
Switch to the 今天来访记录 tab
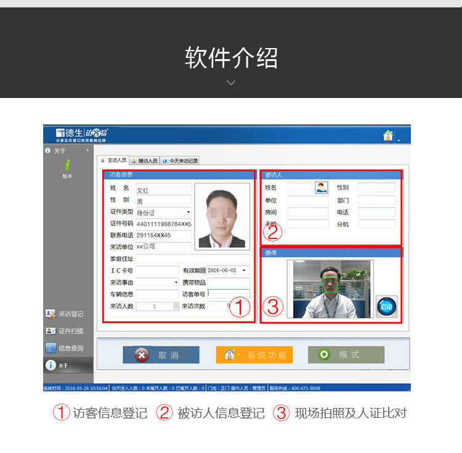coord(180,160)
